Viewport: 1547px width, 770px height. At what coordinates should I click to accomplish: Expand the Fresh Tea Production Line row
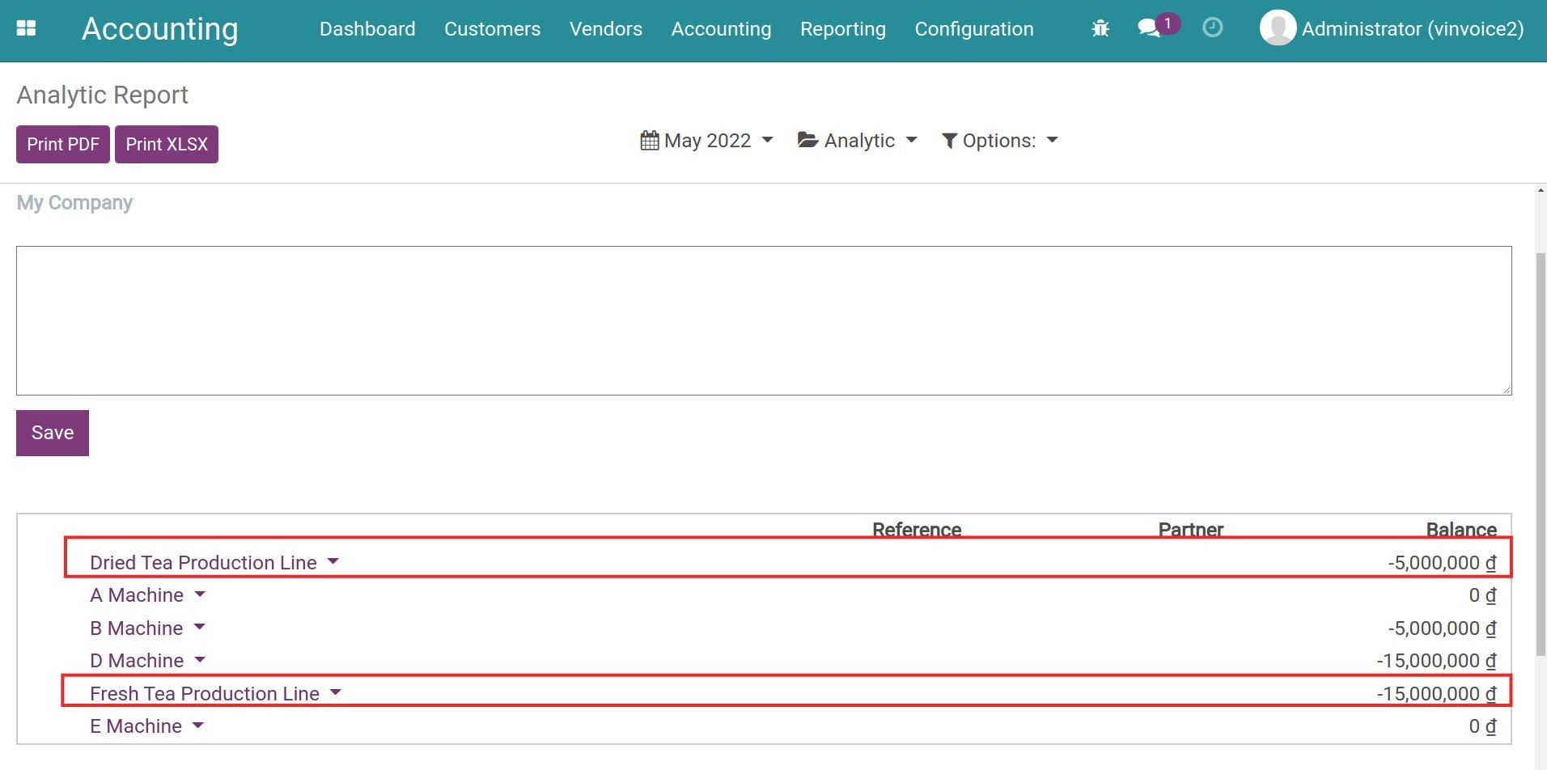336,692
